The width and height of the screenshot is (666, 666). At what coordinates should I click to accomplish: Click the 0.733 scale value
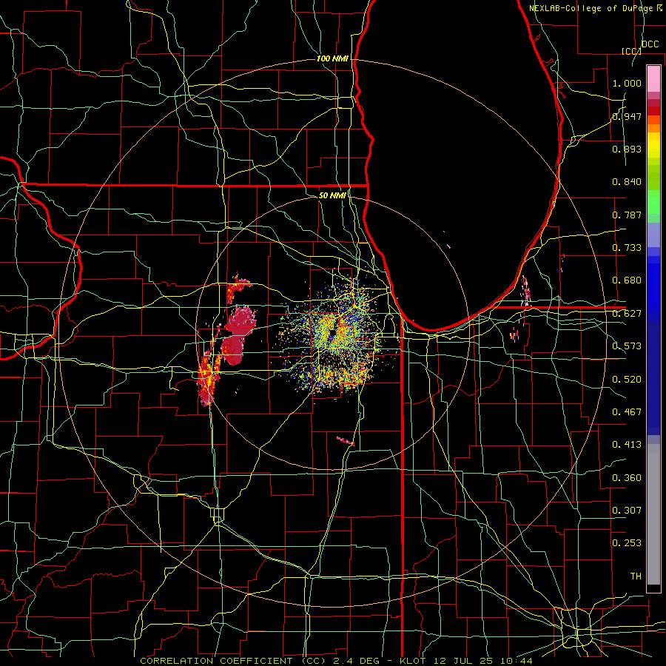pyautogui.click(x=627, y=248)
